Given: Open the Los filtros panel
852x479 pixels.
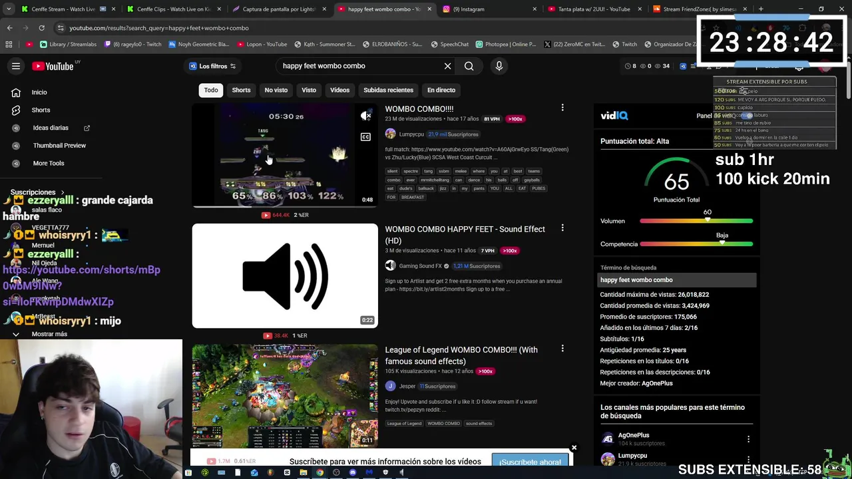Looking at the screenshot, I should (x=212, y=66).
